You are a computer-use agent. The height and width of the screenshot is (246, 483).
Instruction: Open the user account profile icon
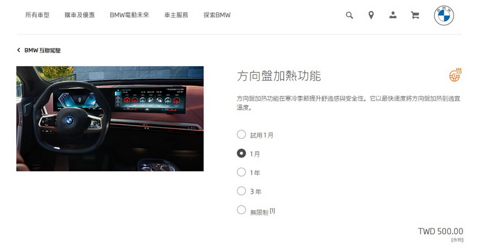click(x=393, y=15)
